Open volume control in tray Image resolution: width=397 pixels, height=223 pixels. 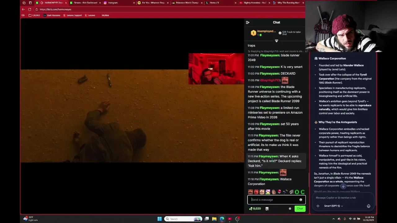[x=355, y=219]
